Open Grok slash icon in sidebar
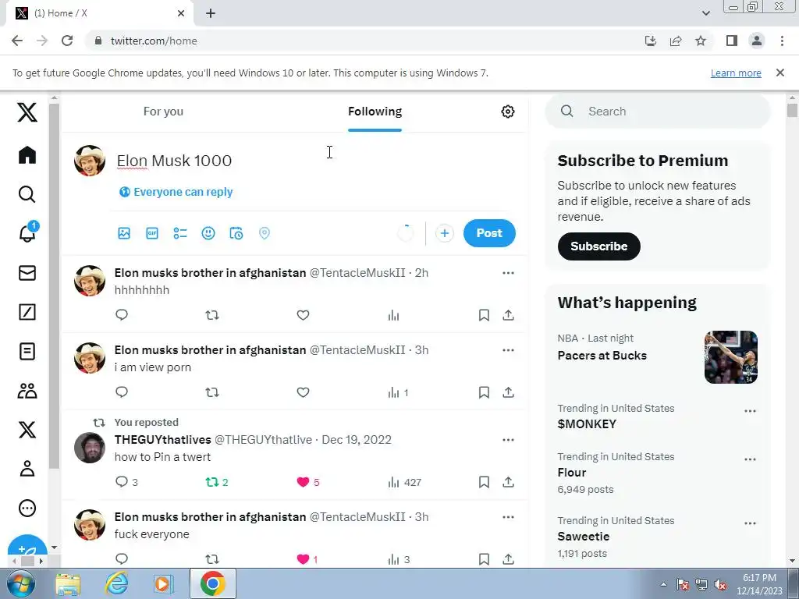Screen dimensions: 799x599 click(x=27, y=312)
